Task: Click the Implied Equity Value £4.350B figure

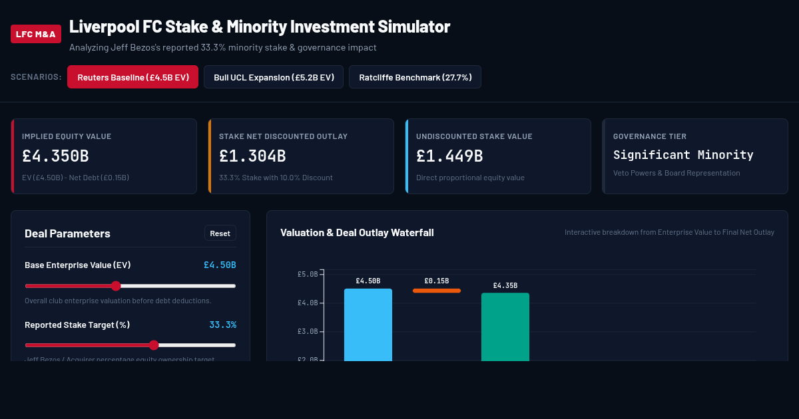Action: [55, 156]
